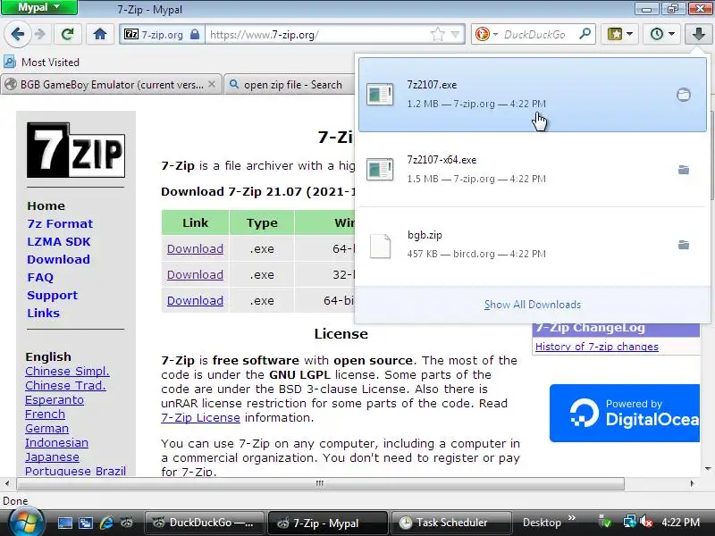The image size is (715, 536).
Task: Click the search magnifier icon in search box
Action: click(585, 34)
